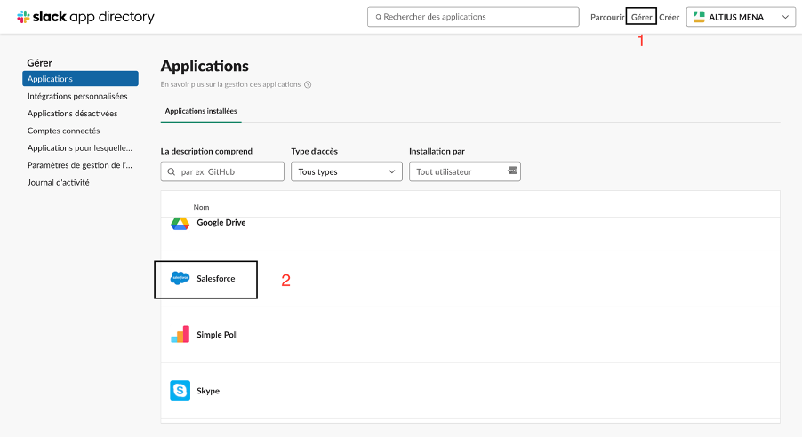Click the help question mark icon
The height and width of the screenshot is (437, 802).
308,85
